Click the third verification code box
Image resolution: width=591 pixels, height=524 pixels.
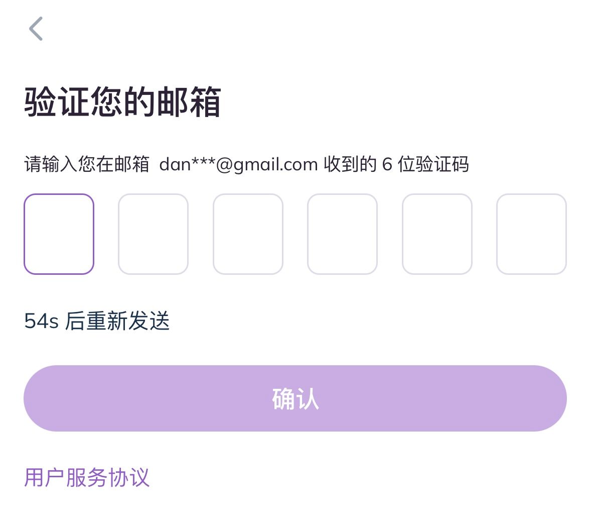pyautogui.click(x=248, y=234)
